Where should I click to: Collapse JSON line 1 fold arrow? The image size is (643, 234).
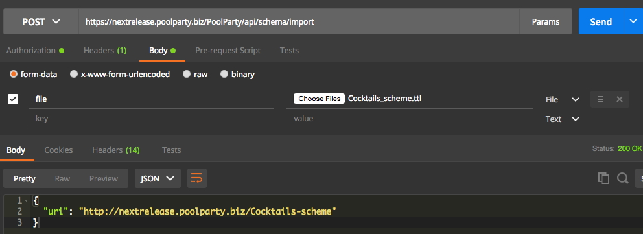pos(26,200)
